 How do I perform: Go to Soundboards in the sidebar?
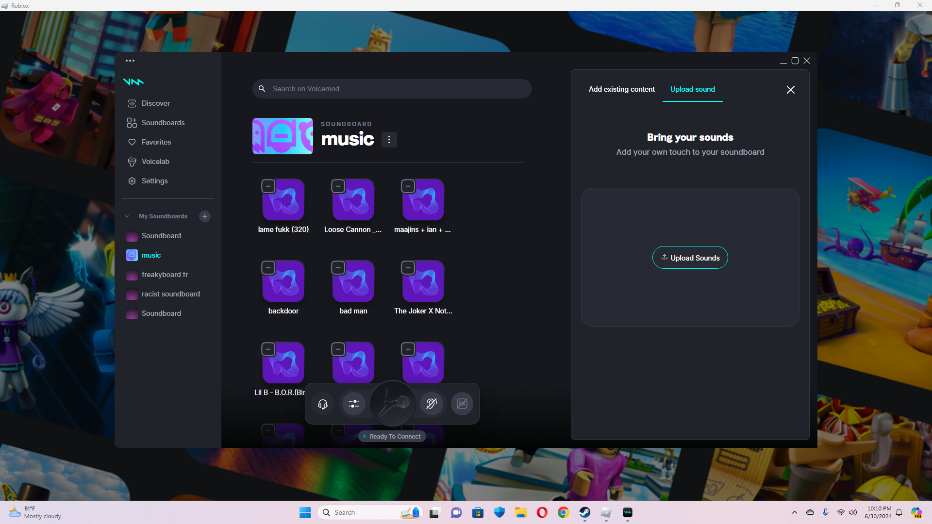coord(163,123)
